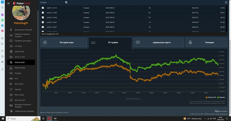Switch to the История игры tab
This screenshot has height=121, width=231.
point(64,42)
